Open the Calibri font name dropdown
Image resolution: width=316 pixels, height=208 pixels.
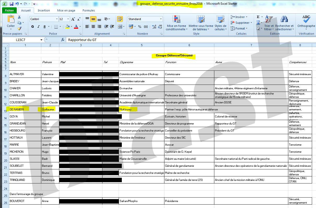57,19
